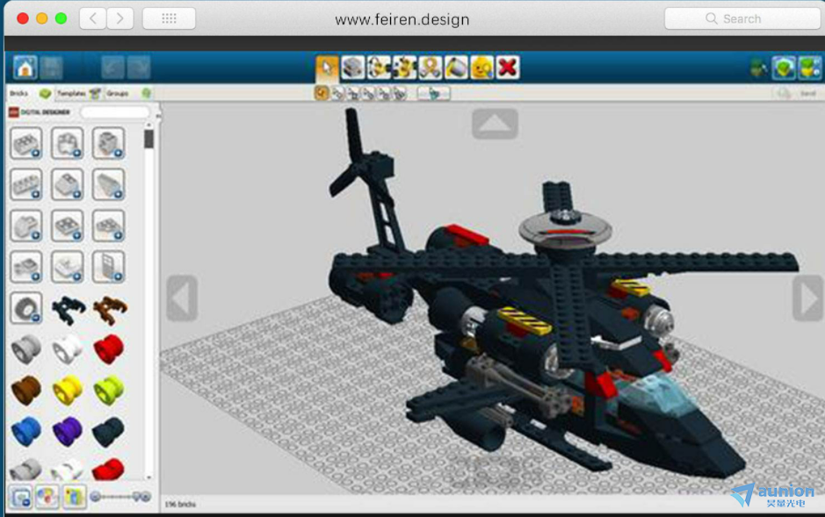Click the www.feiren.design address text
Image resolution: width=825 pixels, height=517 pixels.
coord(402,19)
